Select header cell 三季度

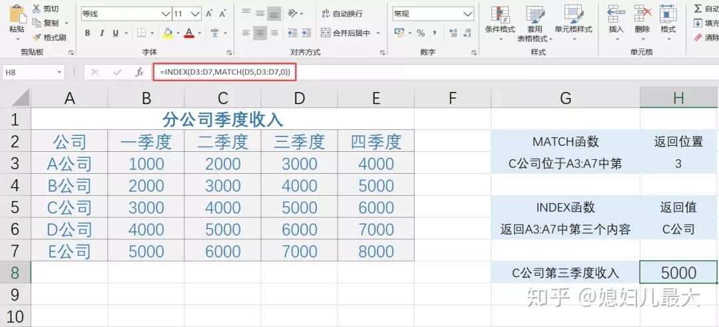click(300, 142)
